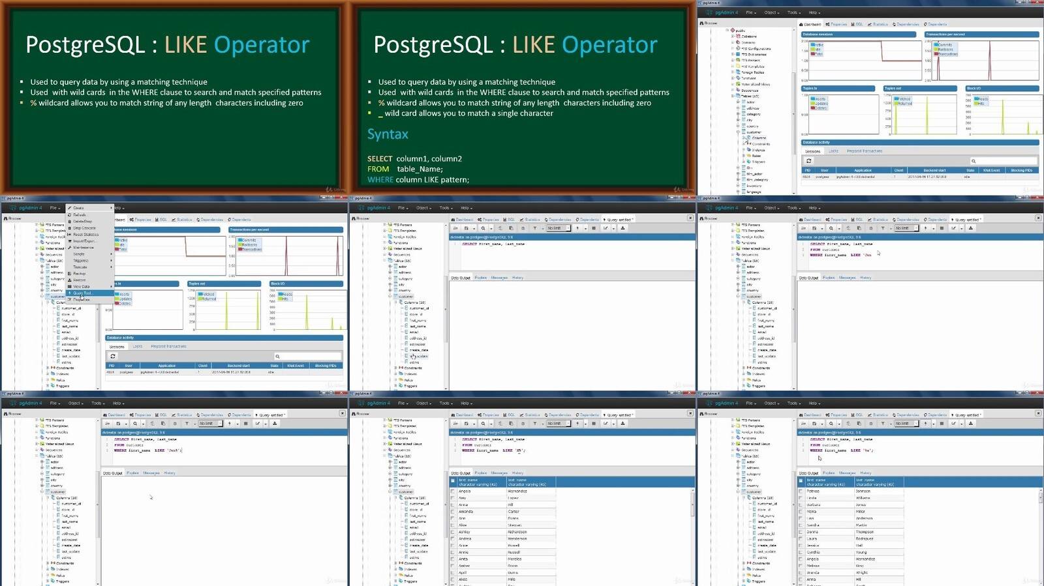
Task: Expand Triggers node in the Patricia Johnson results window tree
Action: click(x=745, y=581)
